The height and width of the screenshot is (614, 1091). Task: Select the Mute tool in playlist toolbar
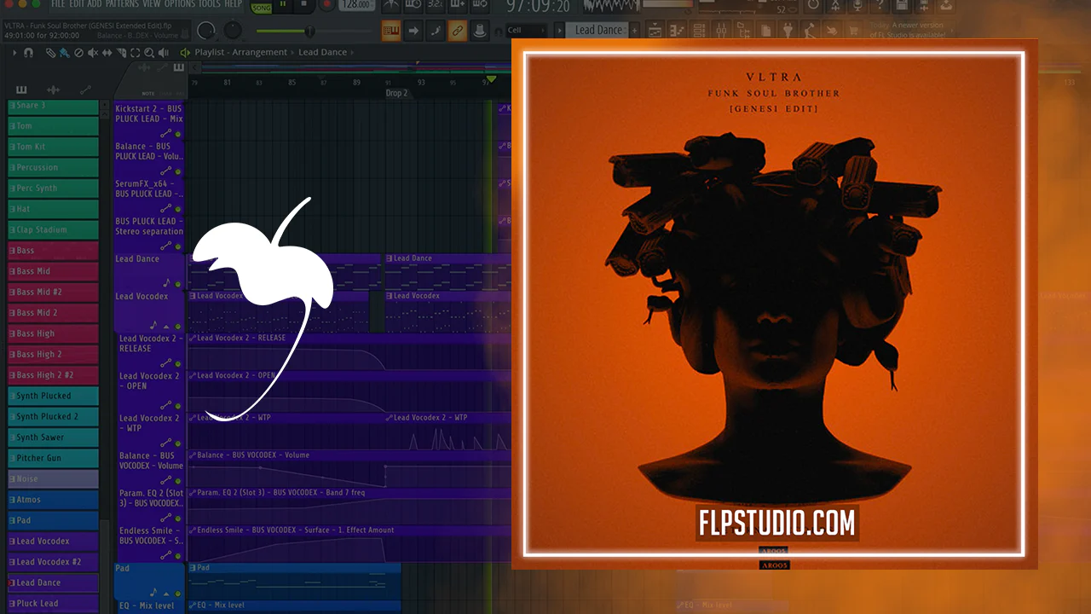point(93,53)
